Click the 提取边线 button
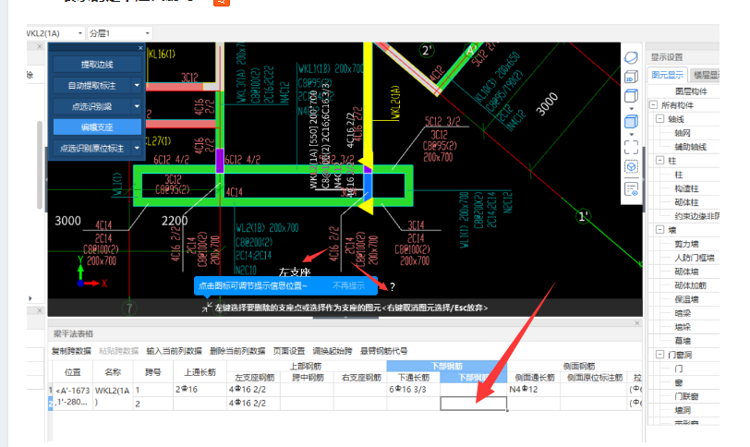This screenshot has width=750, height=447. pos(97,65)
